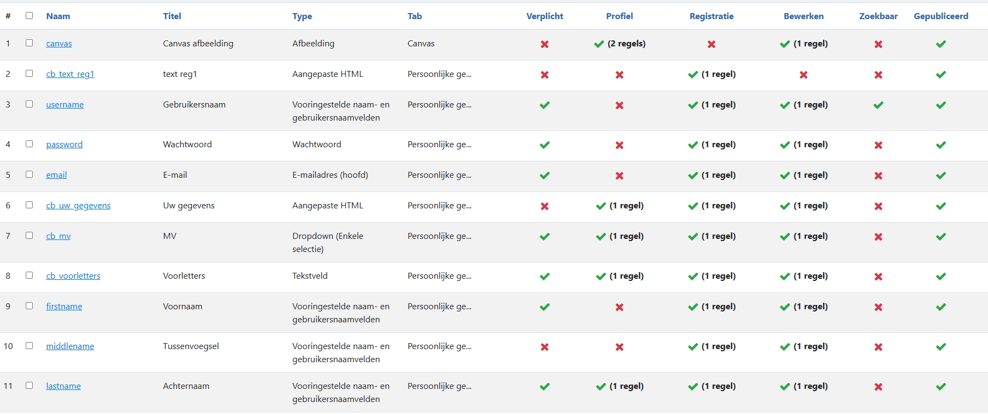Open the middlename field link
This screenshot has width=988, height=414.
(70, 346)
